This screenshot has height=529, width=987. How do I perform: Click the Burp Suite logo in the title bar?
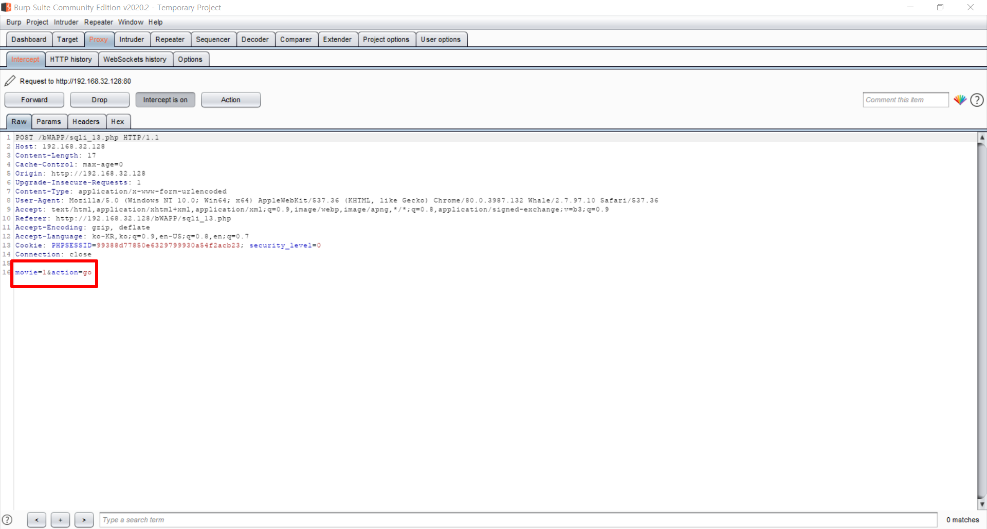point(6,7)
